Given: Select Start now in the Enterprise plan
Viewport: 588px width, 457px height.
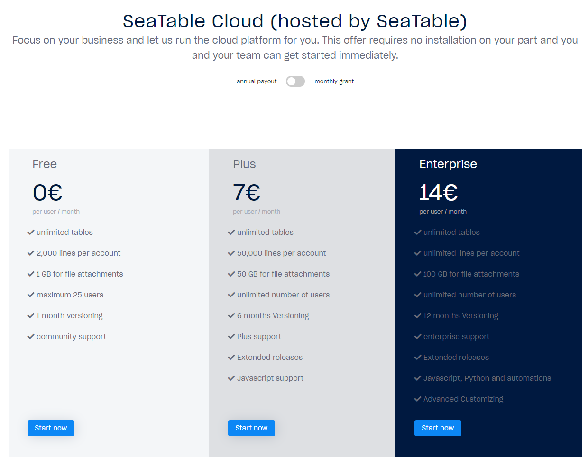Looking at the screenshot, I should (x=438, y=428).
